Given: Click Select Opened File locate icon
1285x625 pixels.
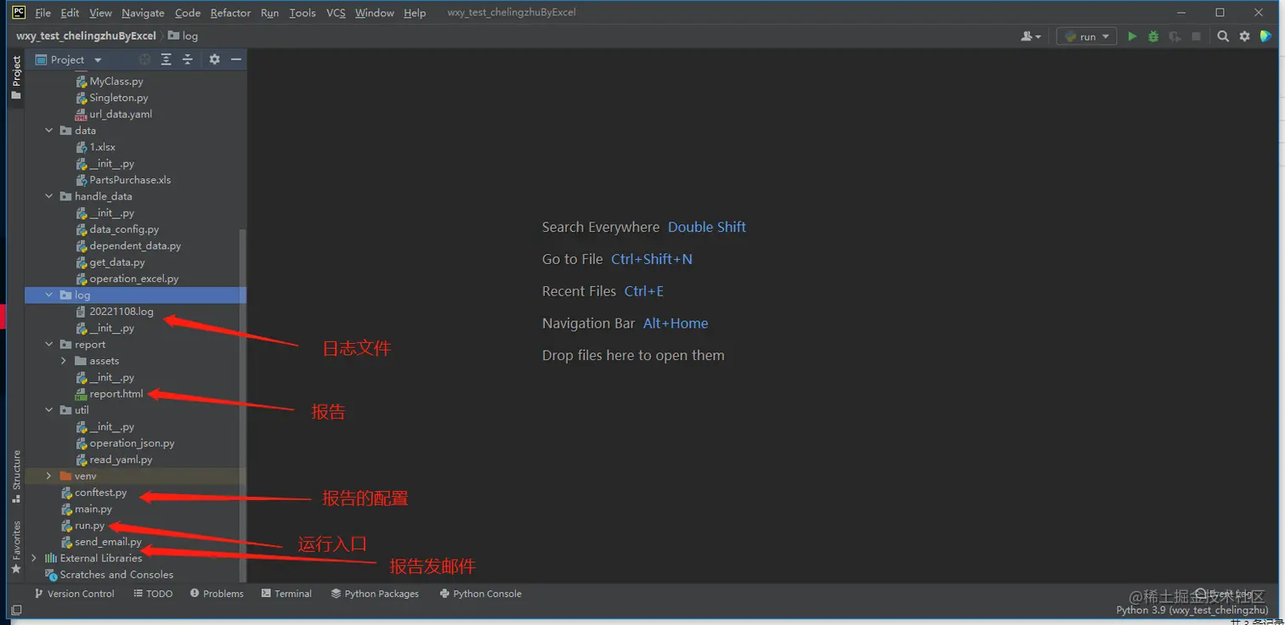Looking at the screenshot, I should tap(144, 59).
